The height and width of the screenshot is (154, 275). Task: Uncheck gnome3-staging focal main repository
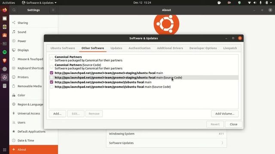(x=52, y=73)
